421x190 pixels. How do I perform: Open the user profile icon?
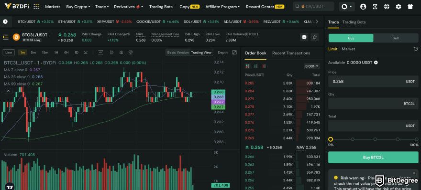363,7
